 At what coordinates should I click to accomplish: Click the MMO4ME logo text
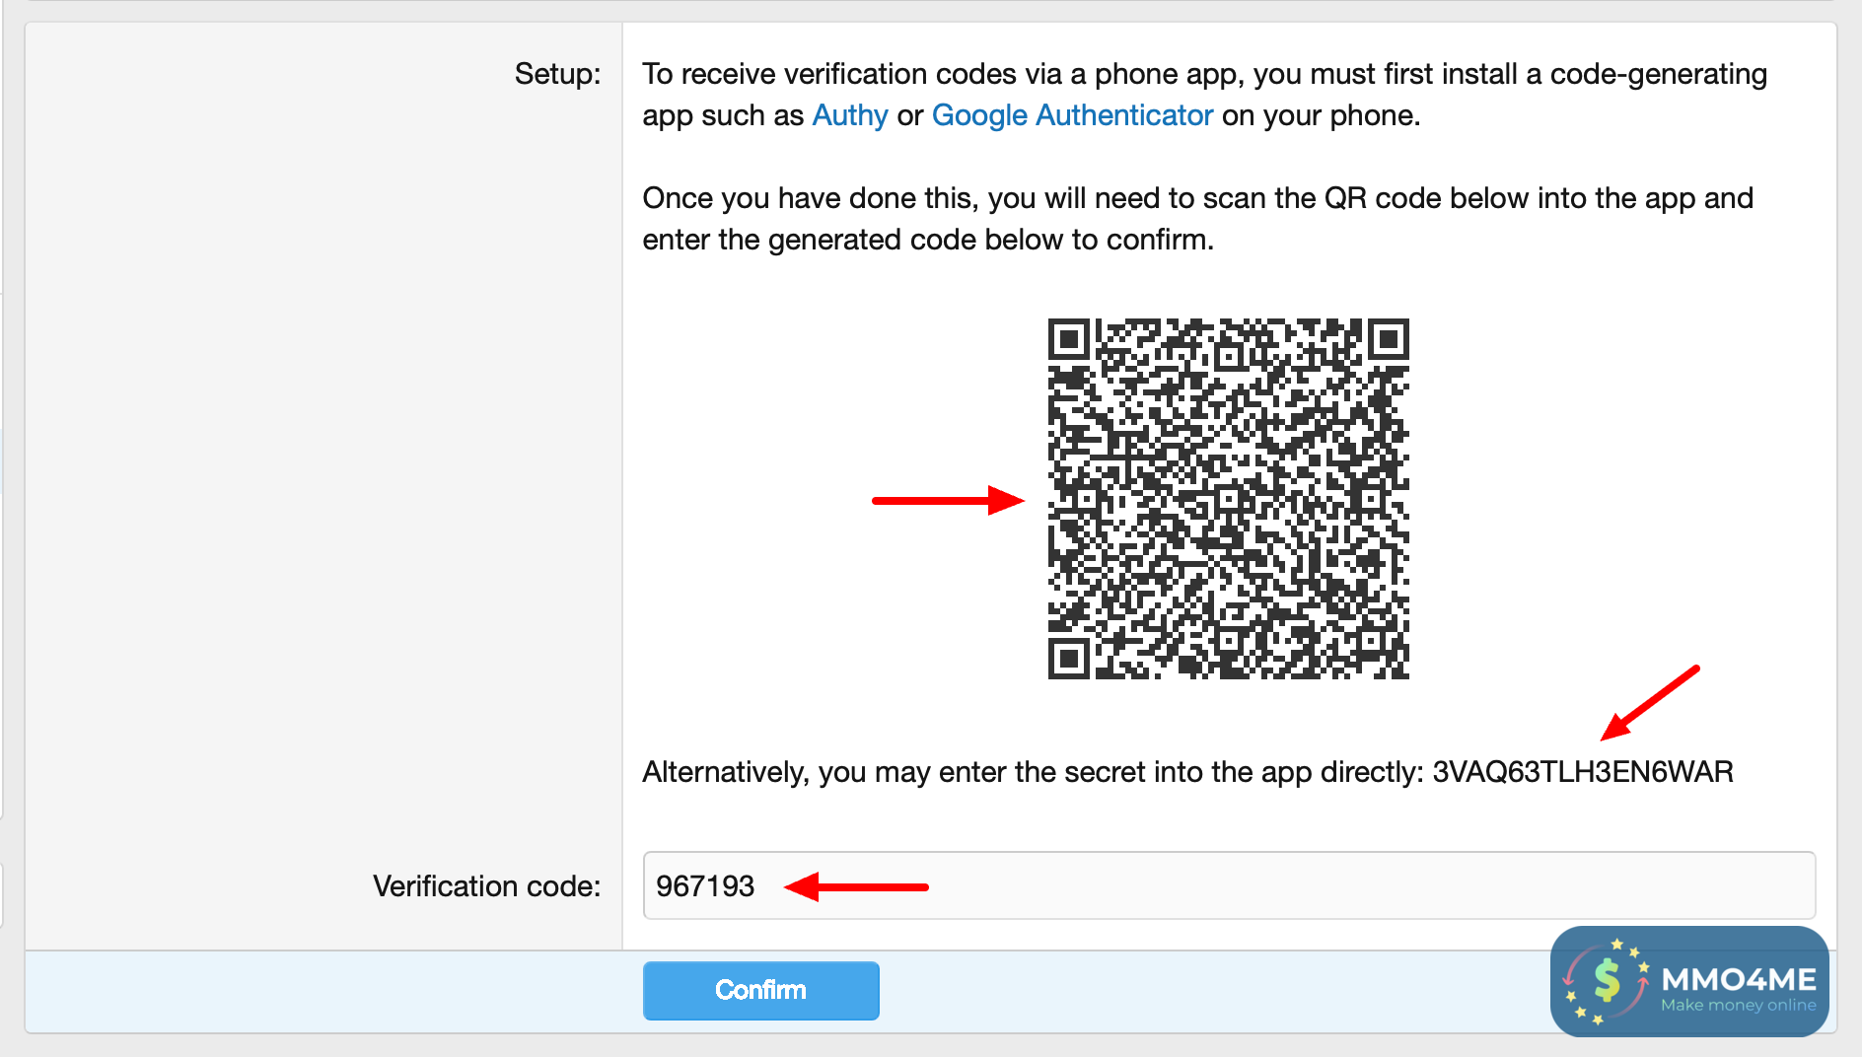pos(1738,978)
